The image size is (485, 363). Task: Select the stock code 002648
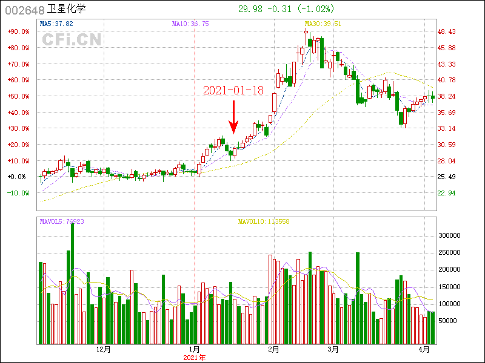(24, 9)
